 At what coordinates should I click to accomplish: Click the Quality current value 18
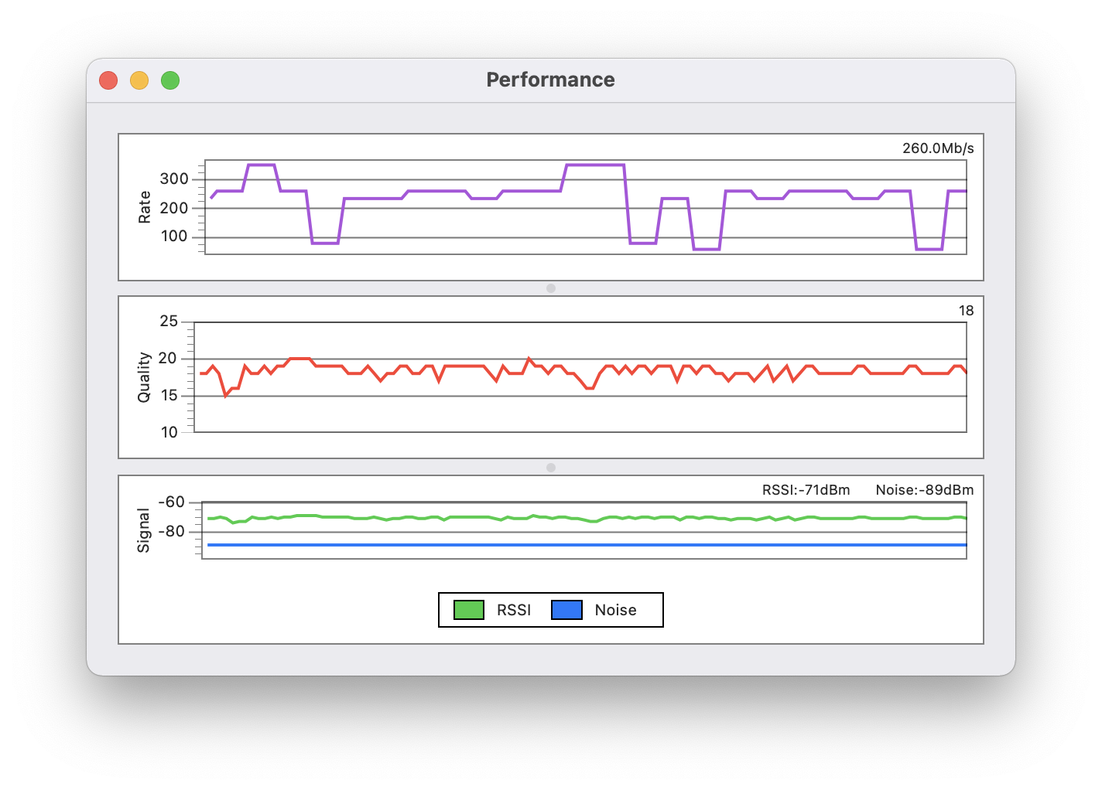(x=967, y=311)
